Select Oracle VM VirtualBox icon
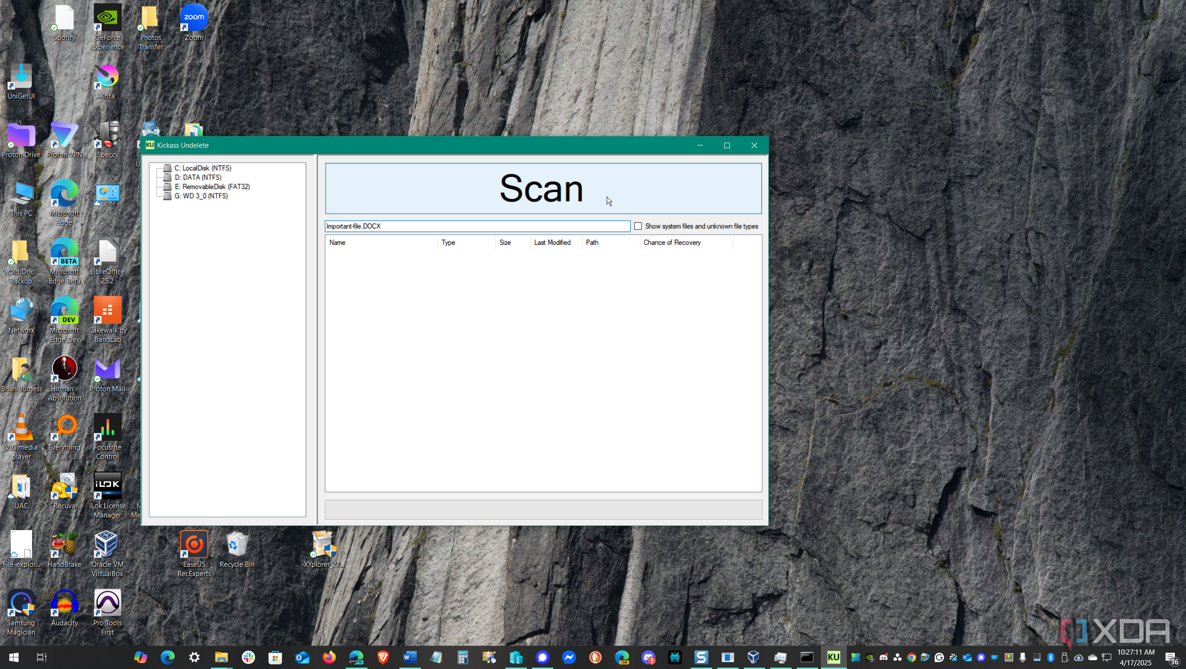 [108, 555]
